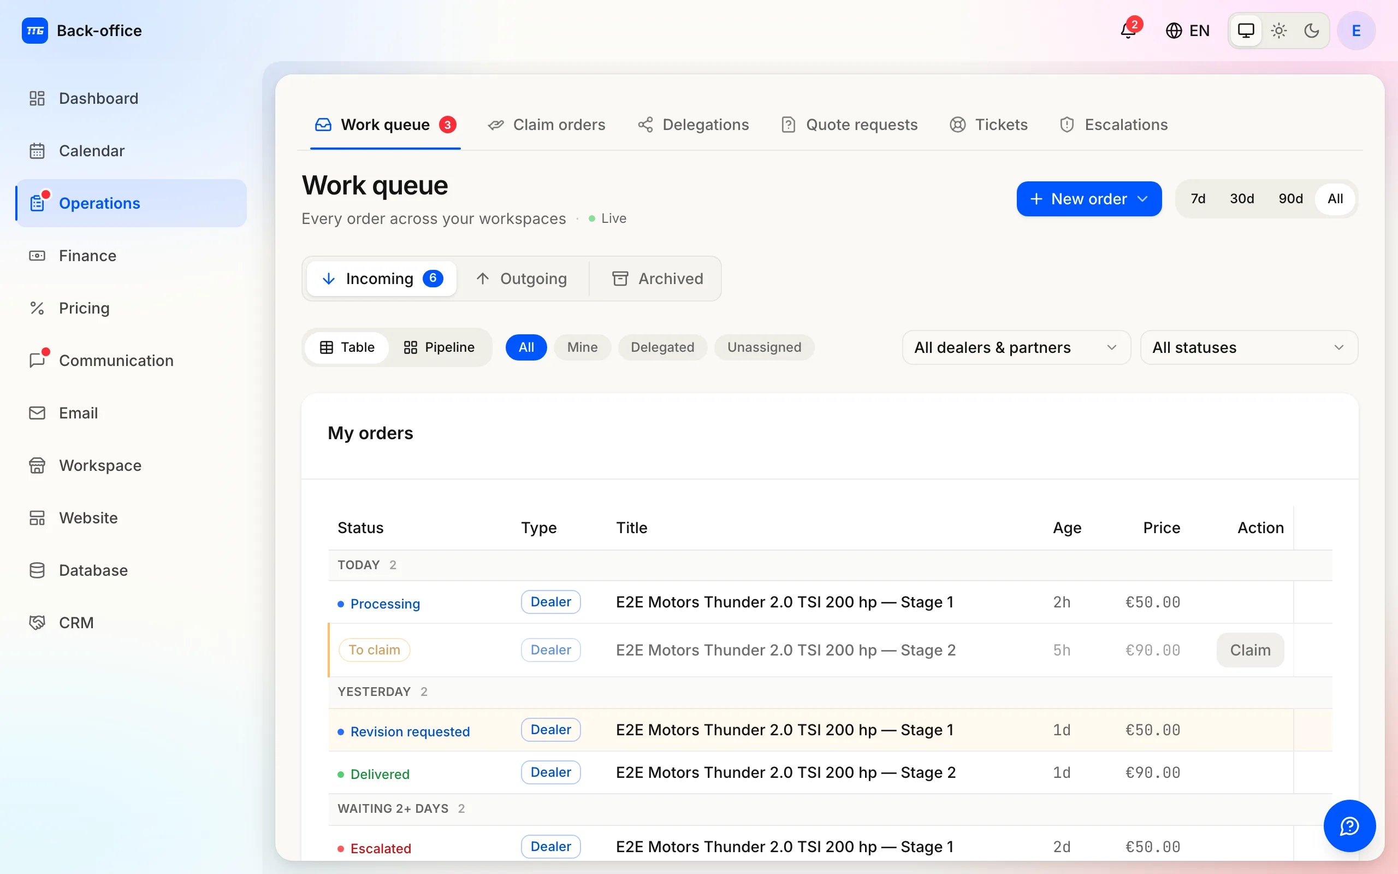This screenshot has height=874, width=1398.
Task: Open Communication section
Action: (131, 361)
